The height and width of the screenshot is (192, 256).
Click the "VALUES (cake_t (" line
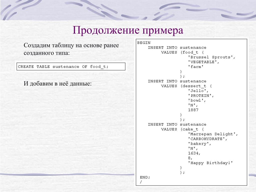(182, 129)
